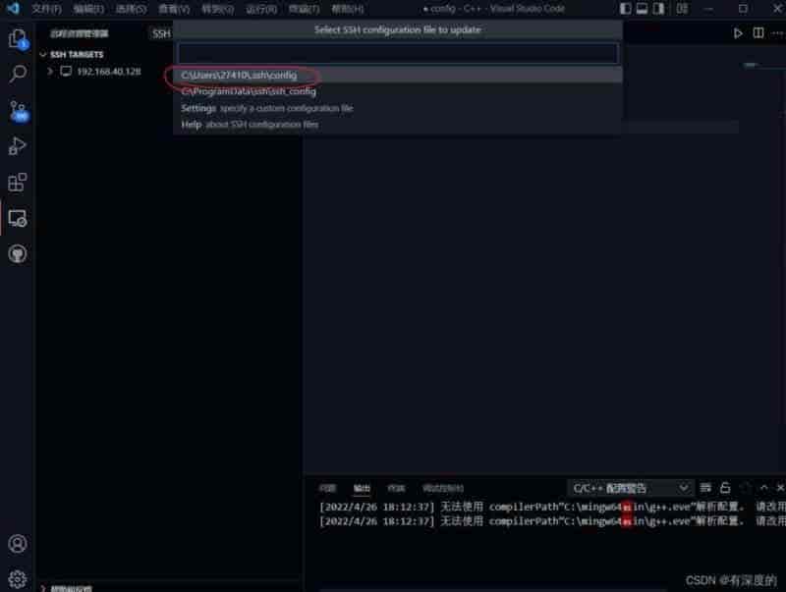The image size is (786, 592).
Task: Expand the 192.168.40.128 SSH target
Action: (x=50, y=72)
